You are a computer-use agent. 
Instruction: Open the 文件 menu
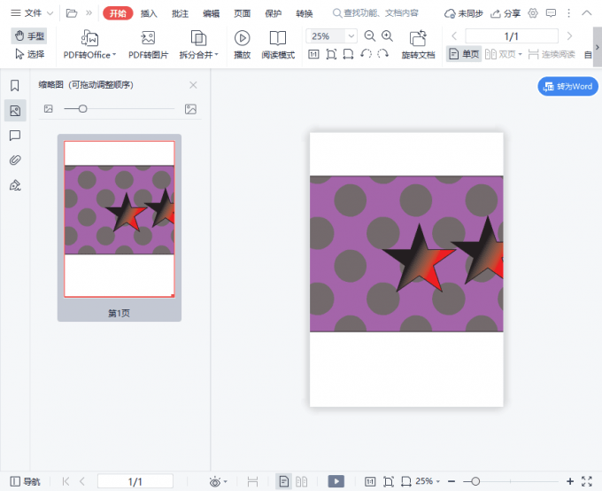[32, 13]
